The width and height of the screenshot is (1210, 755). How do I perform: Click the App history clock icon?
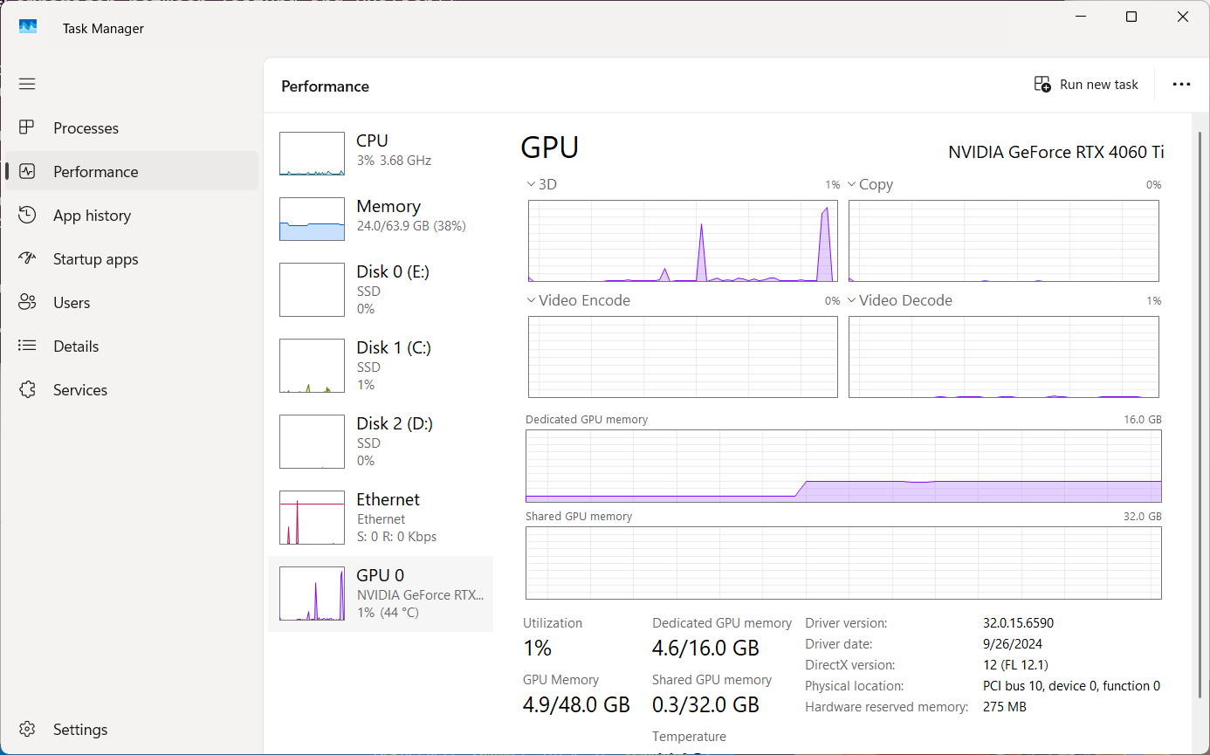(27, 215)
